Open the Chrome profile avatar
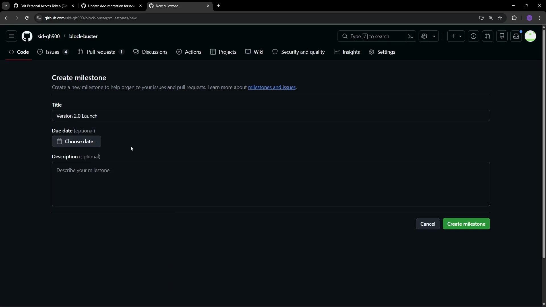 529,18
